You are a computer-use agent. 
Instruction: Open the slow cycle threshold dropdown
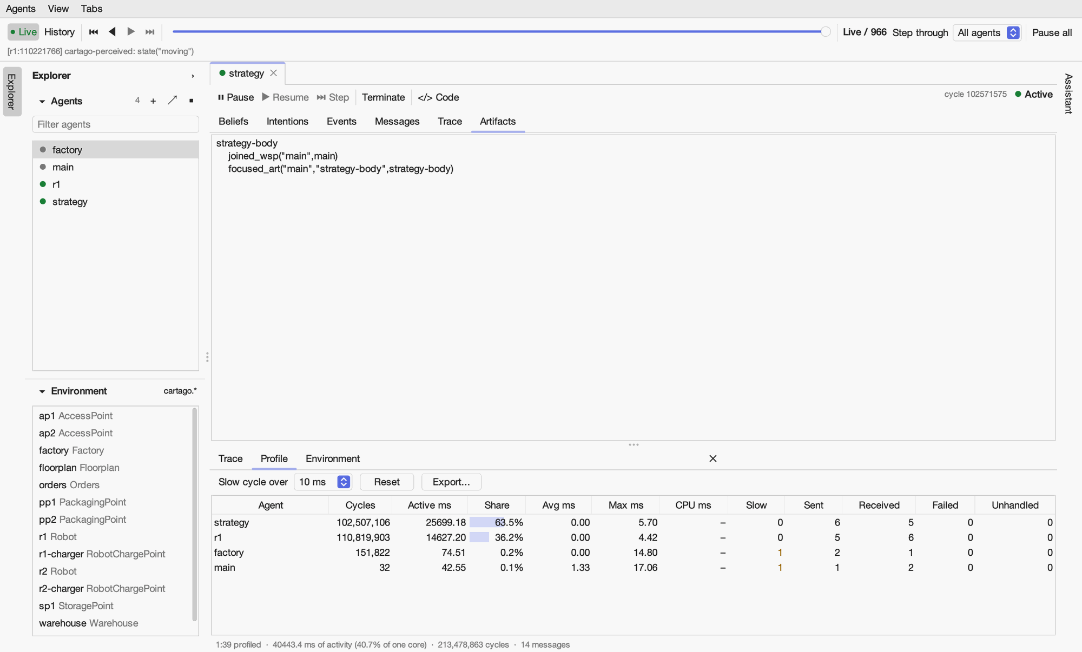pos(323,482)
